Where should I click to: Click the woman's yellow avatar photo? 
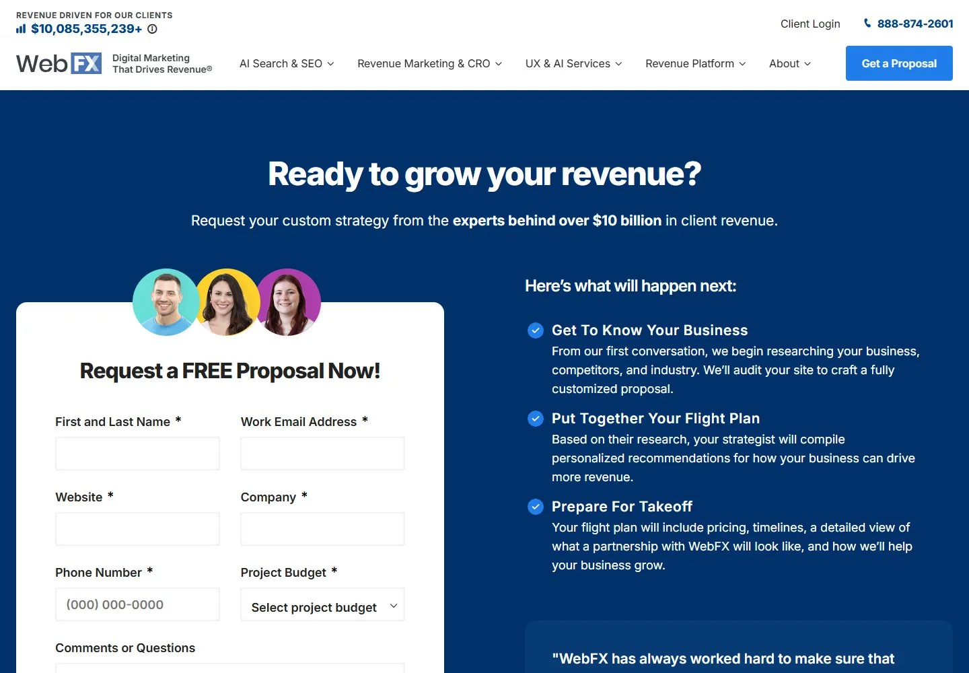[227, 302]
